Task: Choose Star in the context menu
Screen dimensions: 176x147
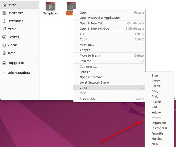Action: click(109, 93)
